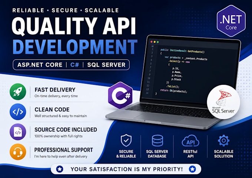Click the 'p.Id,' code line
Screen dimensions: 252x178
coord(176,68)
